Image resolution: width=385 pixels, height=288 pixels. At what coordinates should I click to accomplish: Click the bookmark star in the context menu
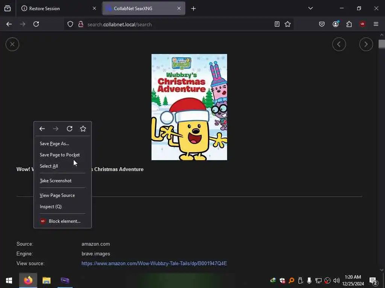[83, 129]
